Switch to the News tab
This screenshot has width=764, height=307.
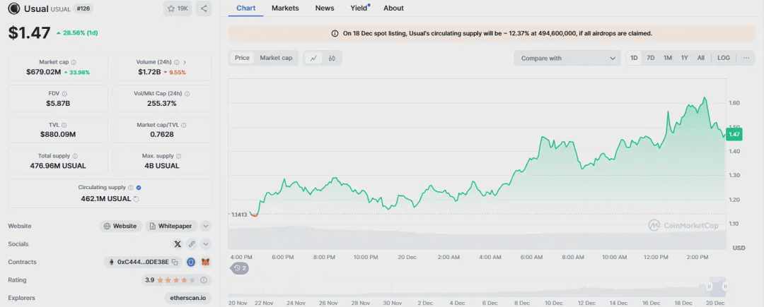pos(325,8)
